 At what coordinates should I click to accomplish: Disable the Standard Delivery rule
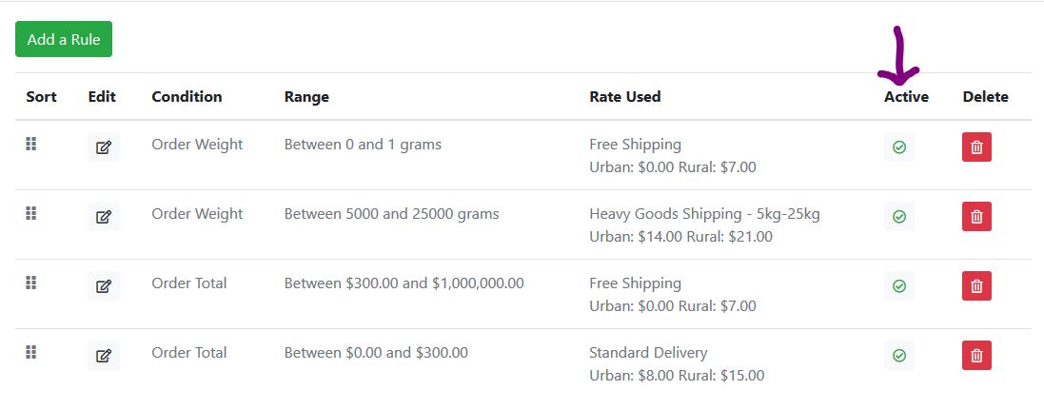(899, 356)
